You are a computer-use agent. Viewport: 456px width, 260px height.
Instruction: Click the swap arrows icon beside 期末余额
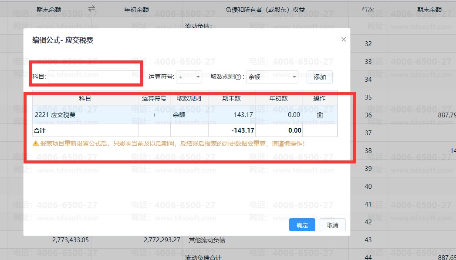coord(91,9)
